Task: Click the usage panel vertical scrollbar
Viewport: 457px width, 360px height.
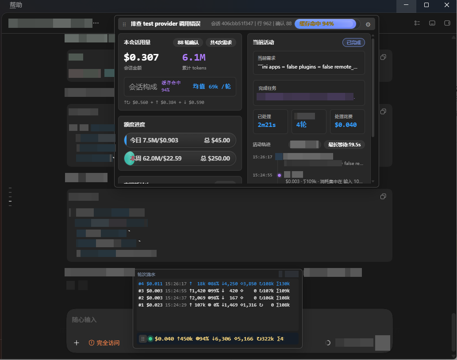Action: pyautogui.click(x=373, y=88)
